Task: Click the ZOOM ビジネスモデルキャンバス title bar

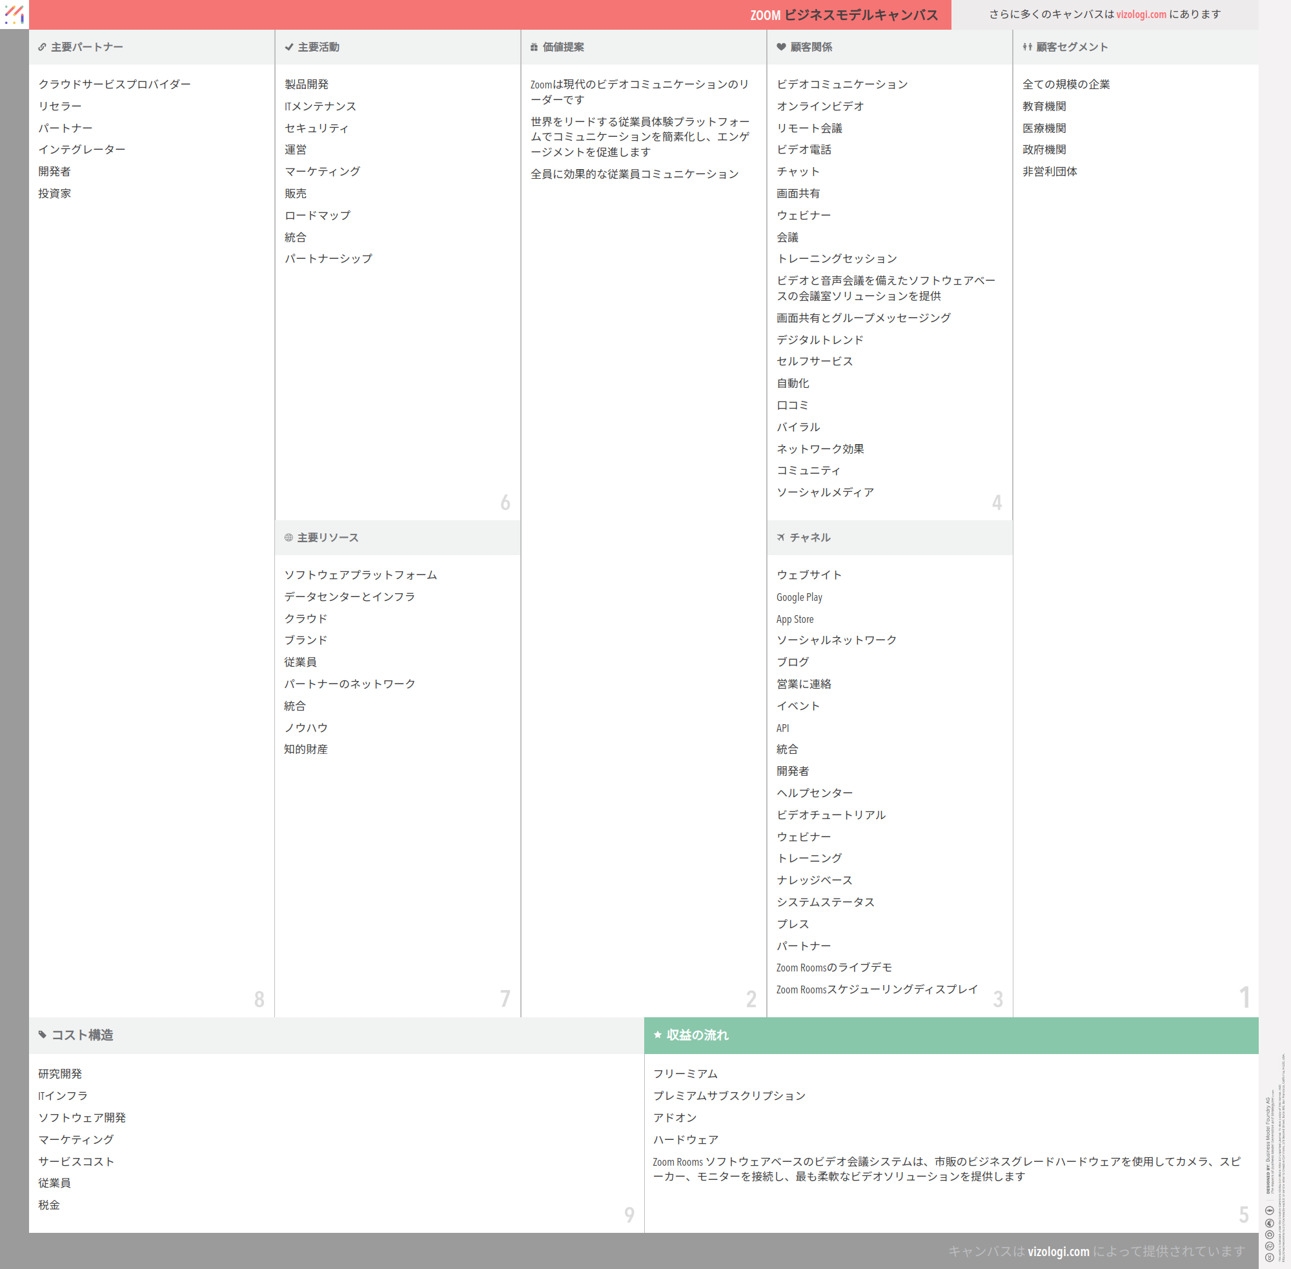Action: 843,15
